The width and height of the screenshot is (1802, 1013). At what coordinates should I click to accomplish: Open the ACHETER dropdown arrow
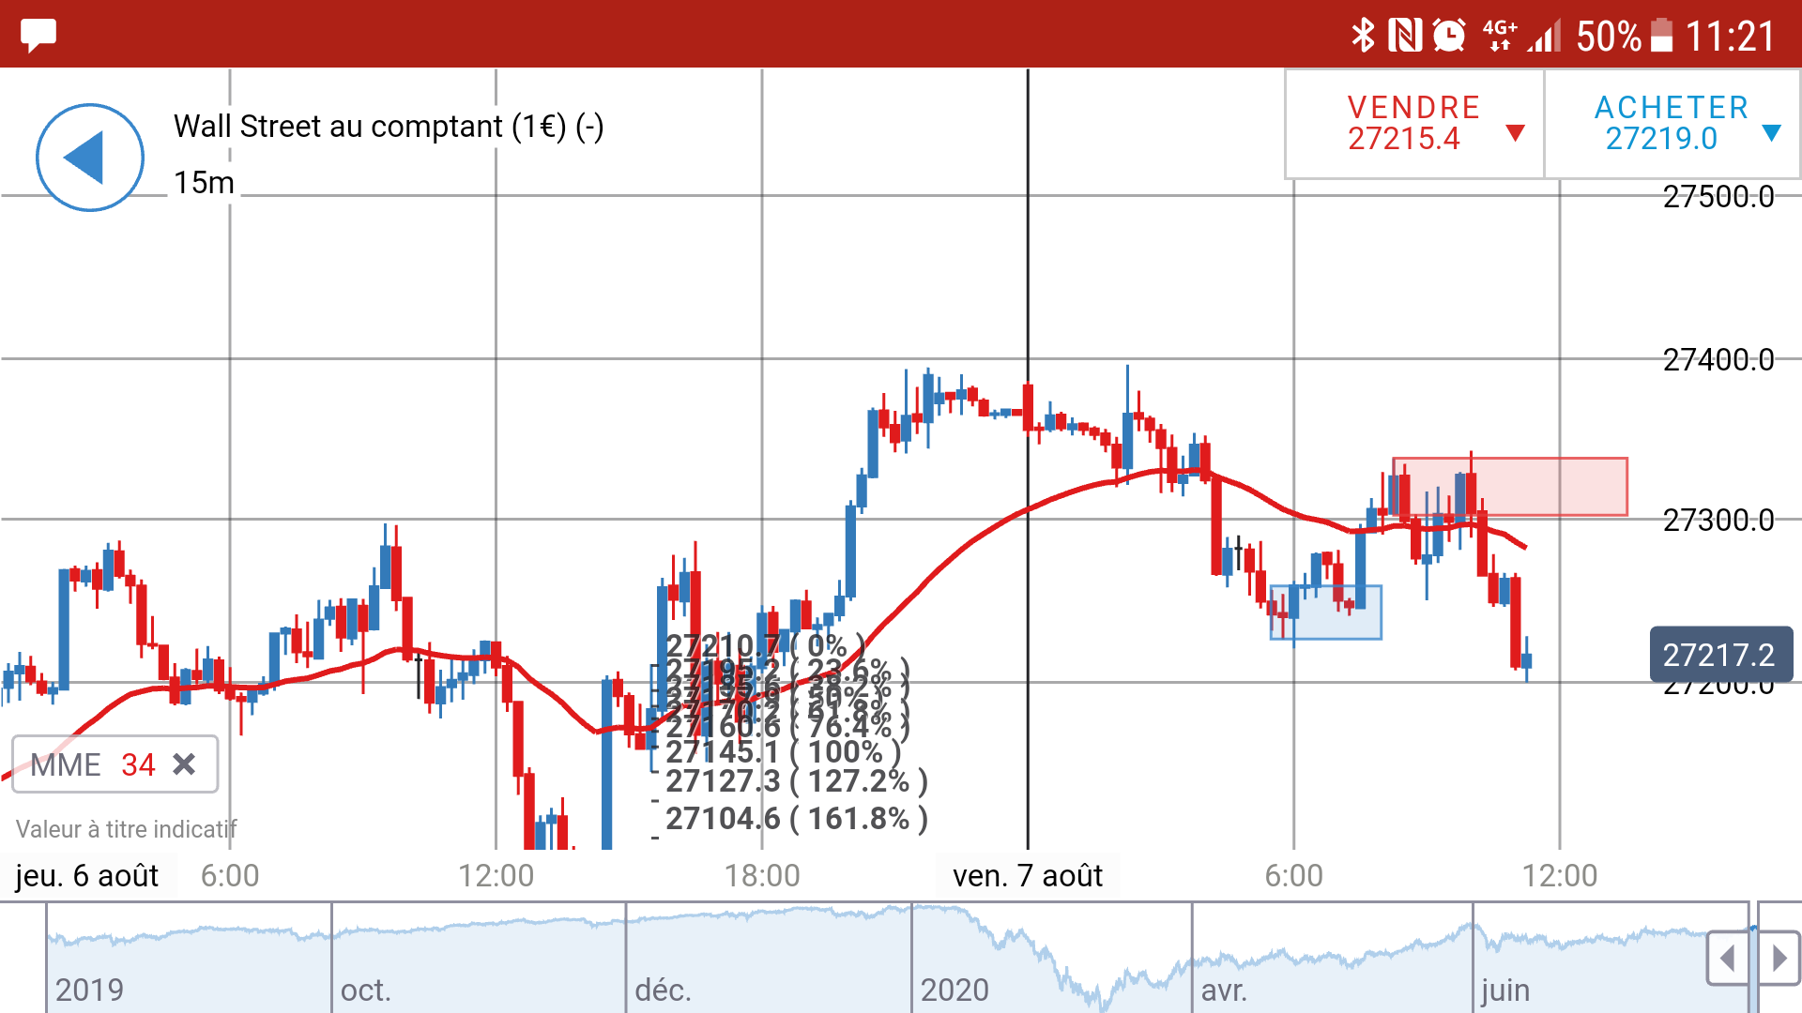coord(1771,132)
